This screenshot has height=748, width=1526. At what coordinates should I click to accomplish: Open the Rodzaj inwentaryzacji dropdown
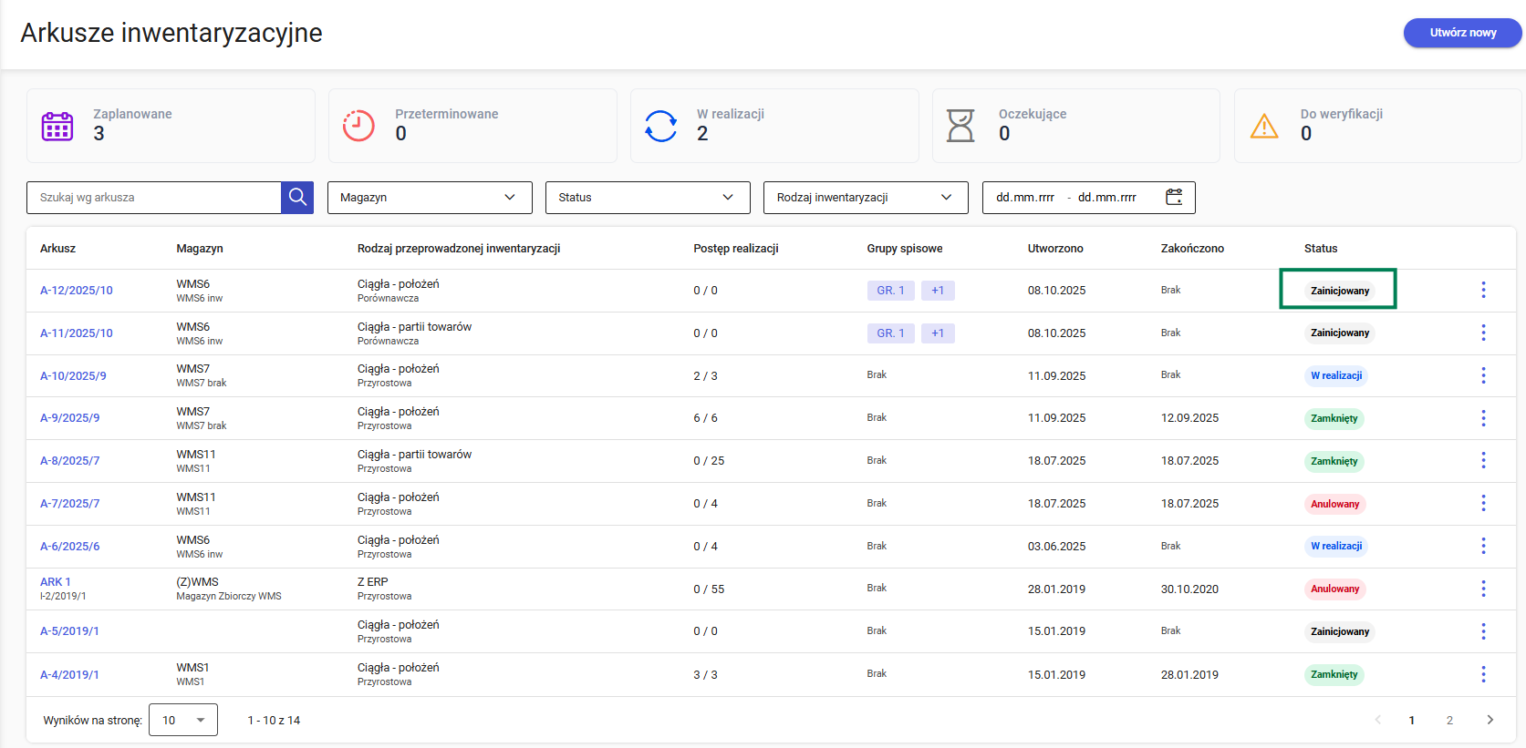pos(865,198)
